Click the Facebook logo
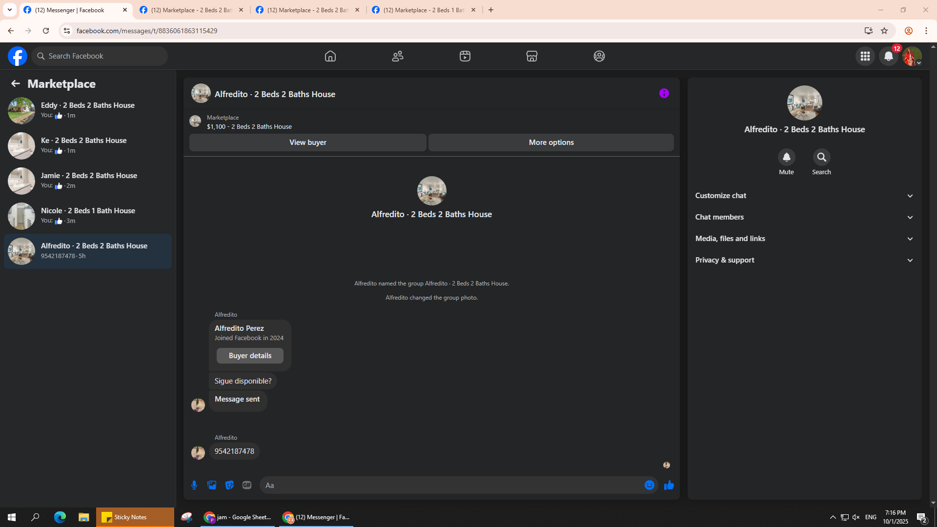Screen dimensions: 937x527 (x=18, y=56)
